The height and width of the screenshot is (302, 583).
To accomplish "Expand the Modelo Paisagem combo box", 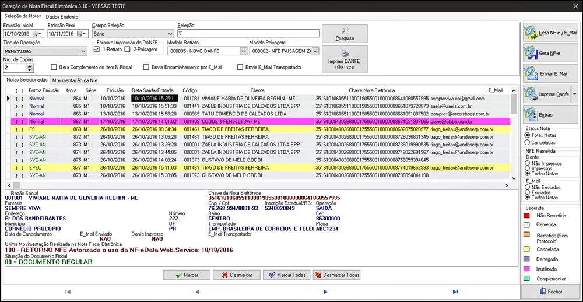I will [315, 51].
